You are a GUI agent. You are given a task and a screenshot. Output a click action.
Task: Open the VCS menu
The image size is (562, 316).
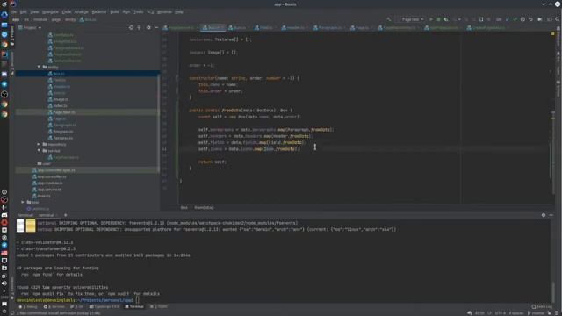click(x=150, y=11)
